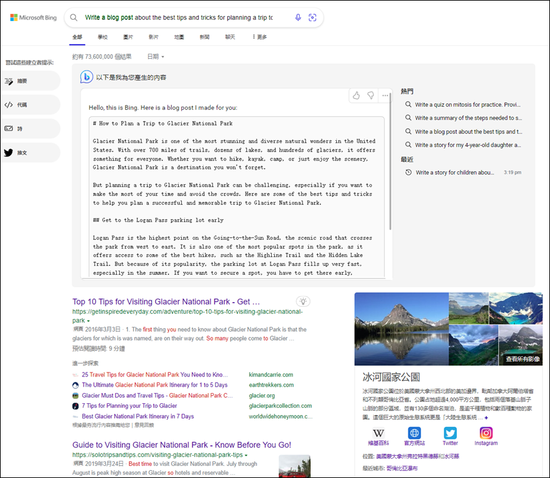Switch to the Videos tab

pos(153,37)
